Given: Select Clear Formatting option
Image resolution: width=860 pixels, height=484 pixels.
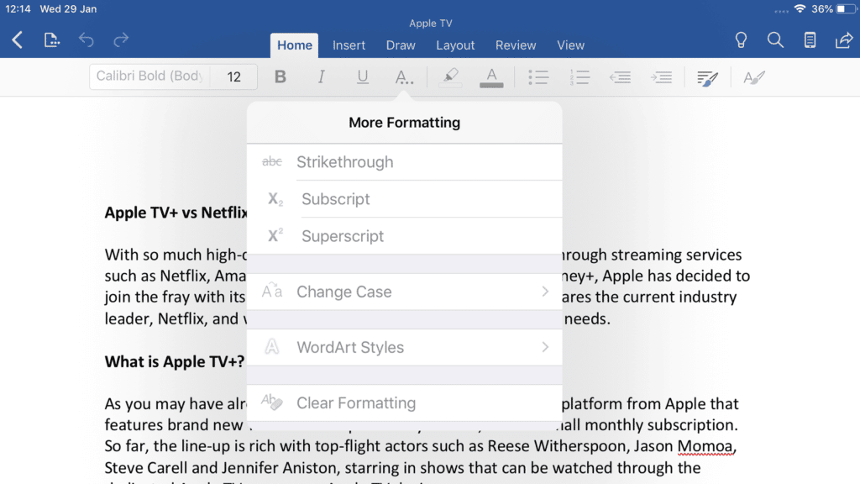Looking at the screenshot, I should coord(404,402).
